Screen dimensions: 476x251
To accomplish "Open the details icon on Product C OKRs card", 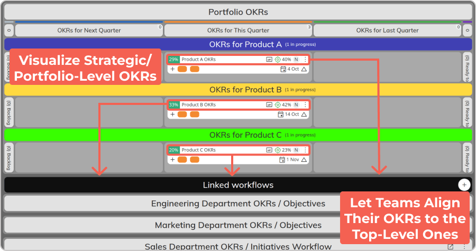I will (x=269, y=150).
